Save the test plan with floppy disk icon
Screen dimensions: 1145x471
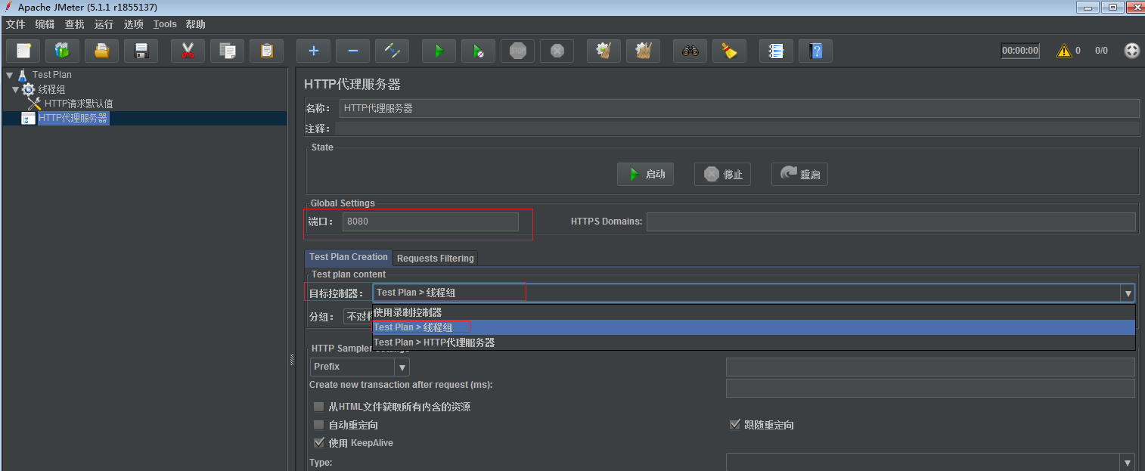[141, 51]
